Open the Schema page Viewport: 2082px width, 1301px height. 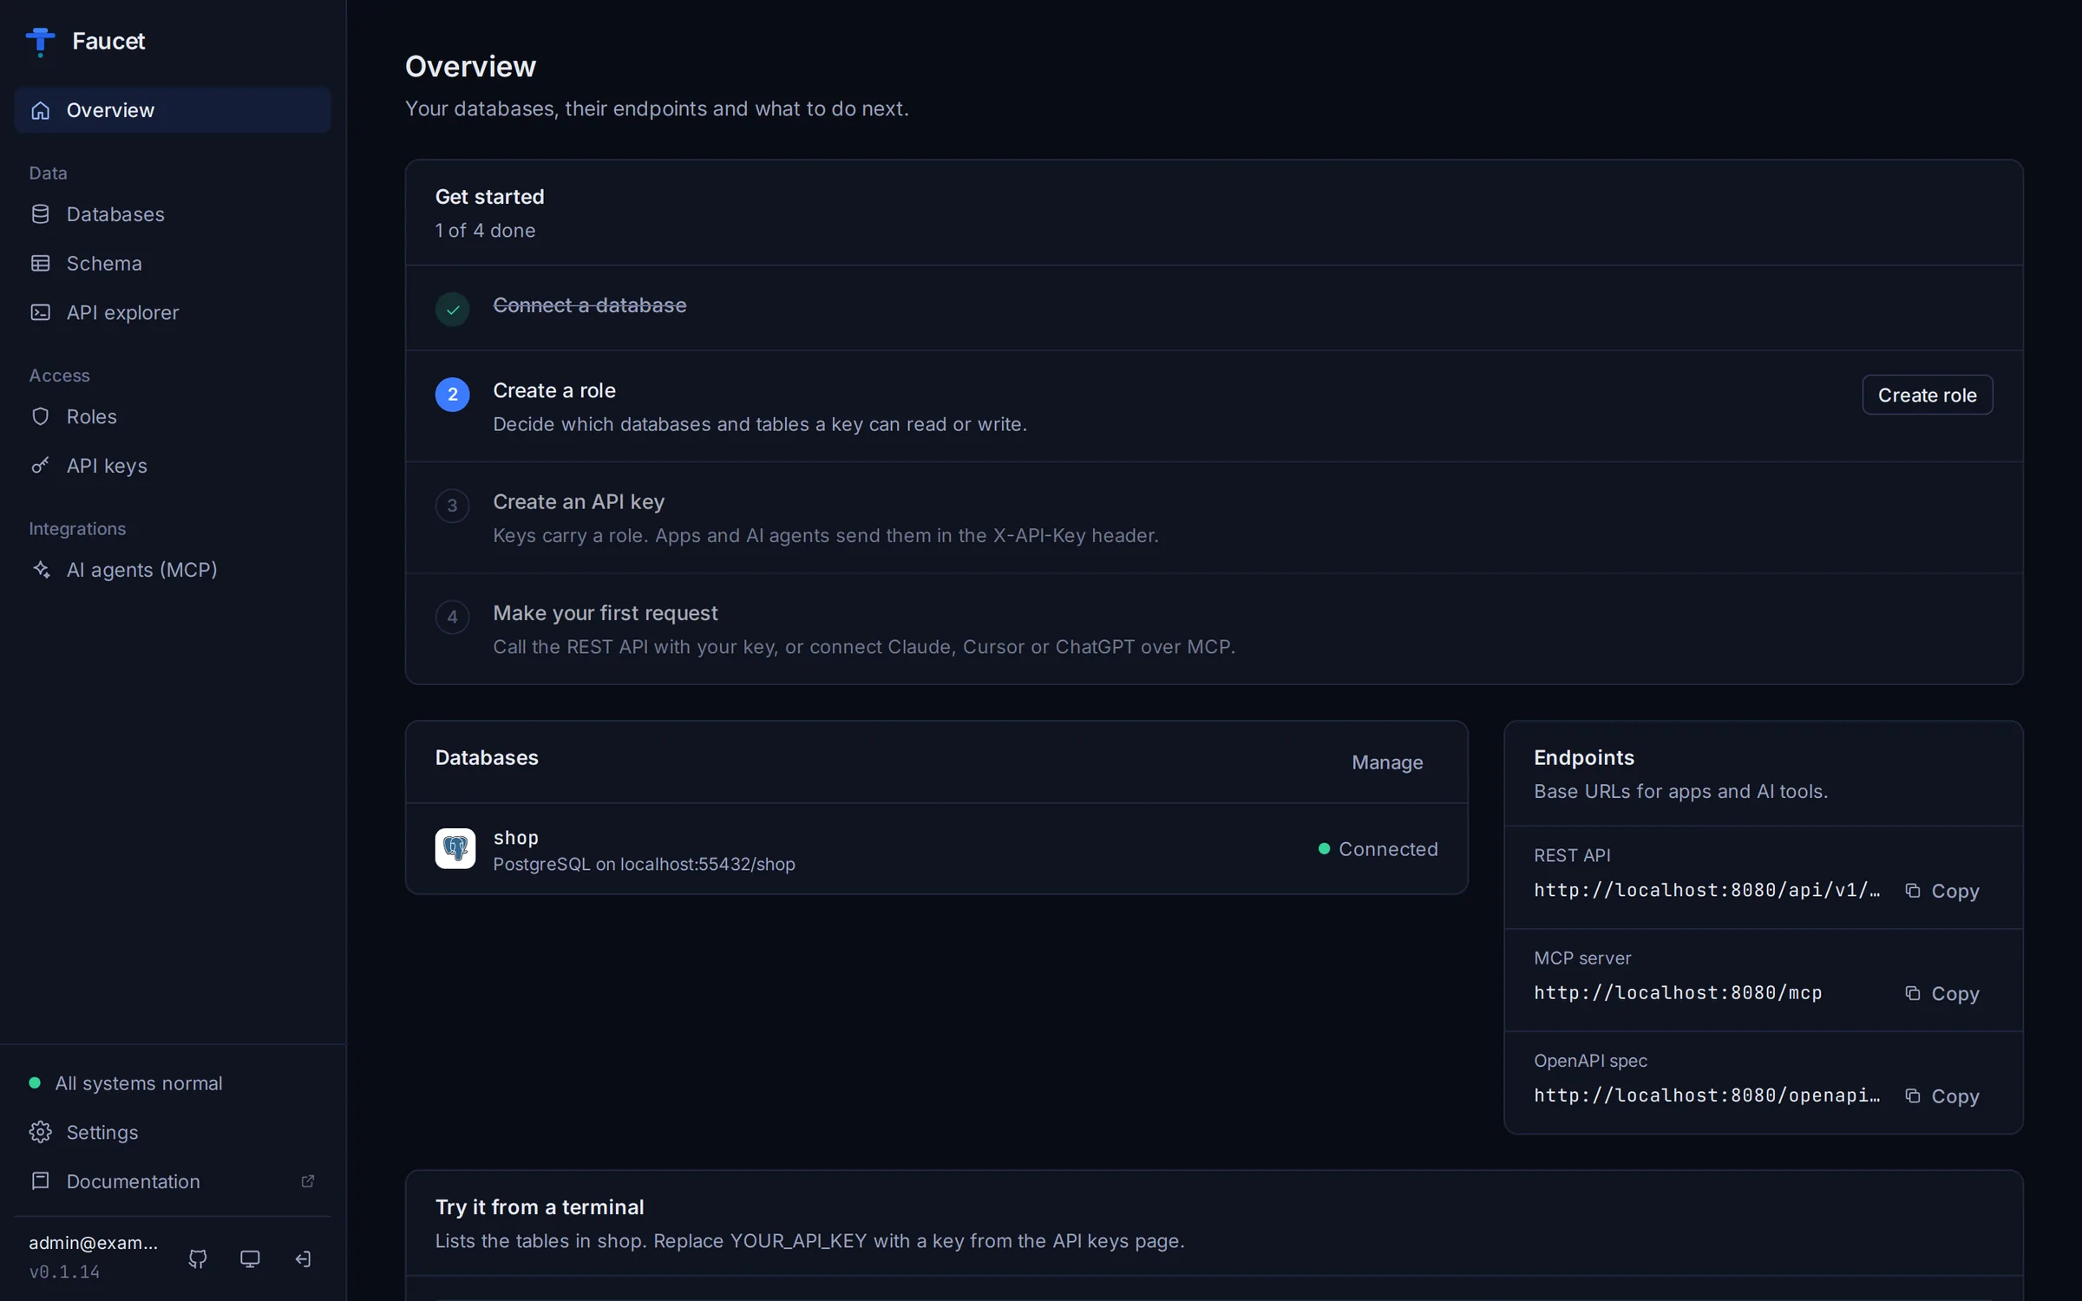173,264
